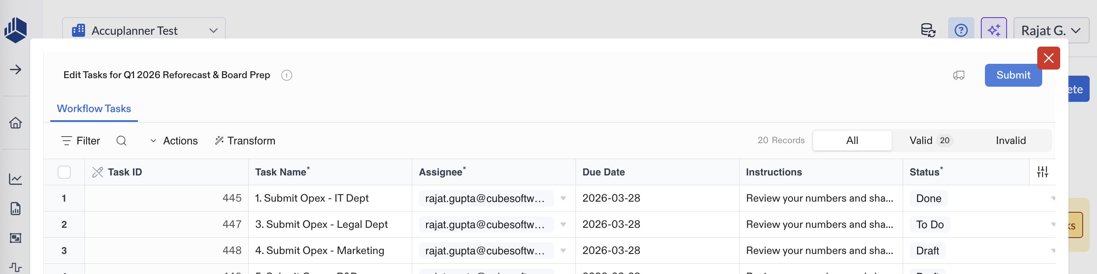Switch to the Workflow Tasks tab
This screenshot has width=1097, height=274.
click(x=94, y=109)
